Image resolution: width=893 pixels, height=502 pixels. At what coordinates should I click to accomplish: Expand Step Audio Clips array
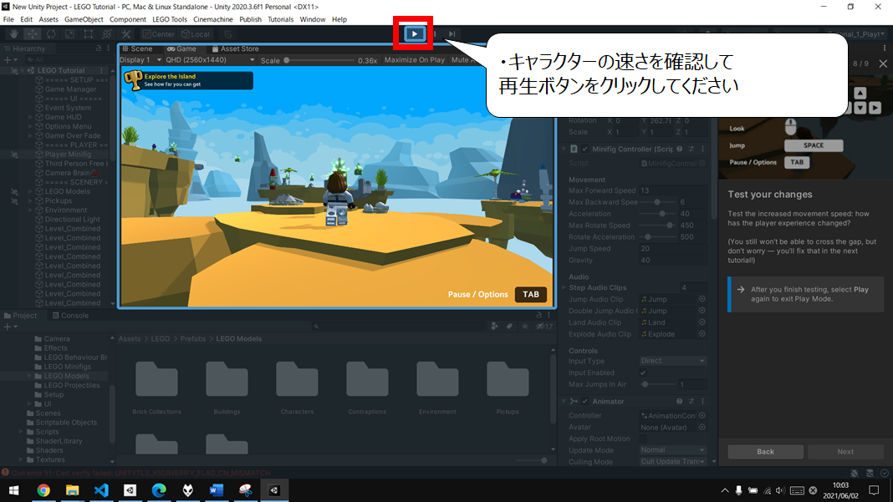coord(564,288)
